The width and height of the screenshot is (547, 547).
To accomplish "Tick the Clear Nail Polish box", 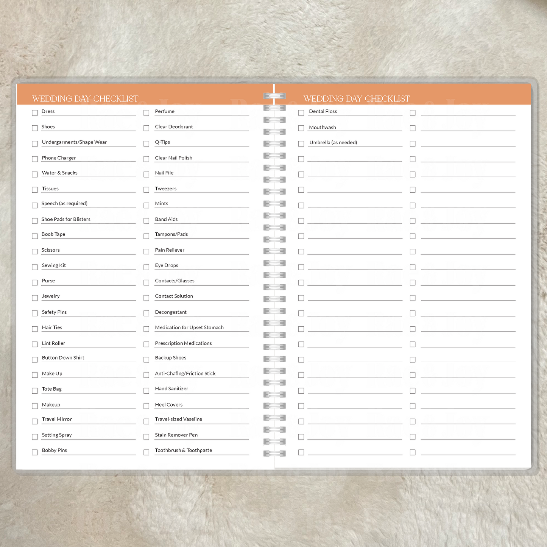I will 146,159.
